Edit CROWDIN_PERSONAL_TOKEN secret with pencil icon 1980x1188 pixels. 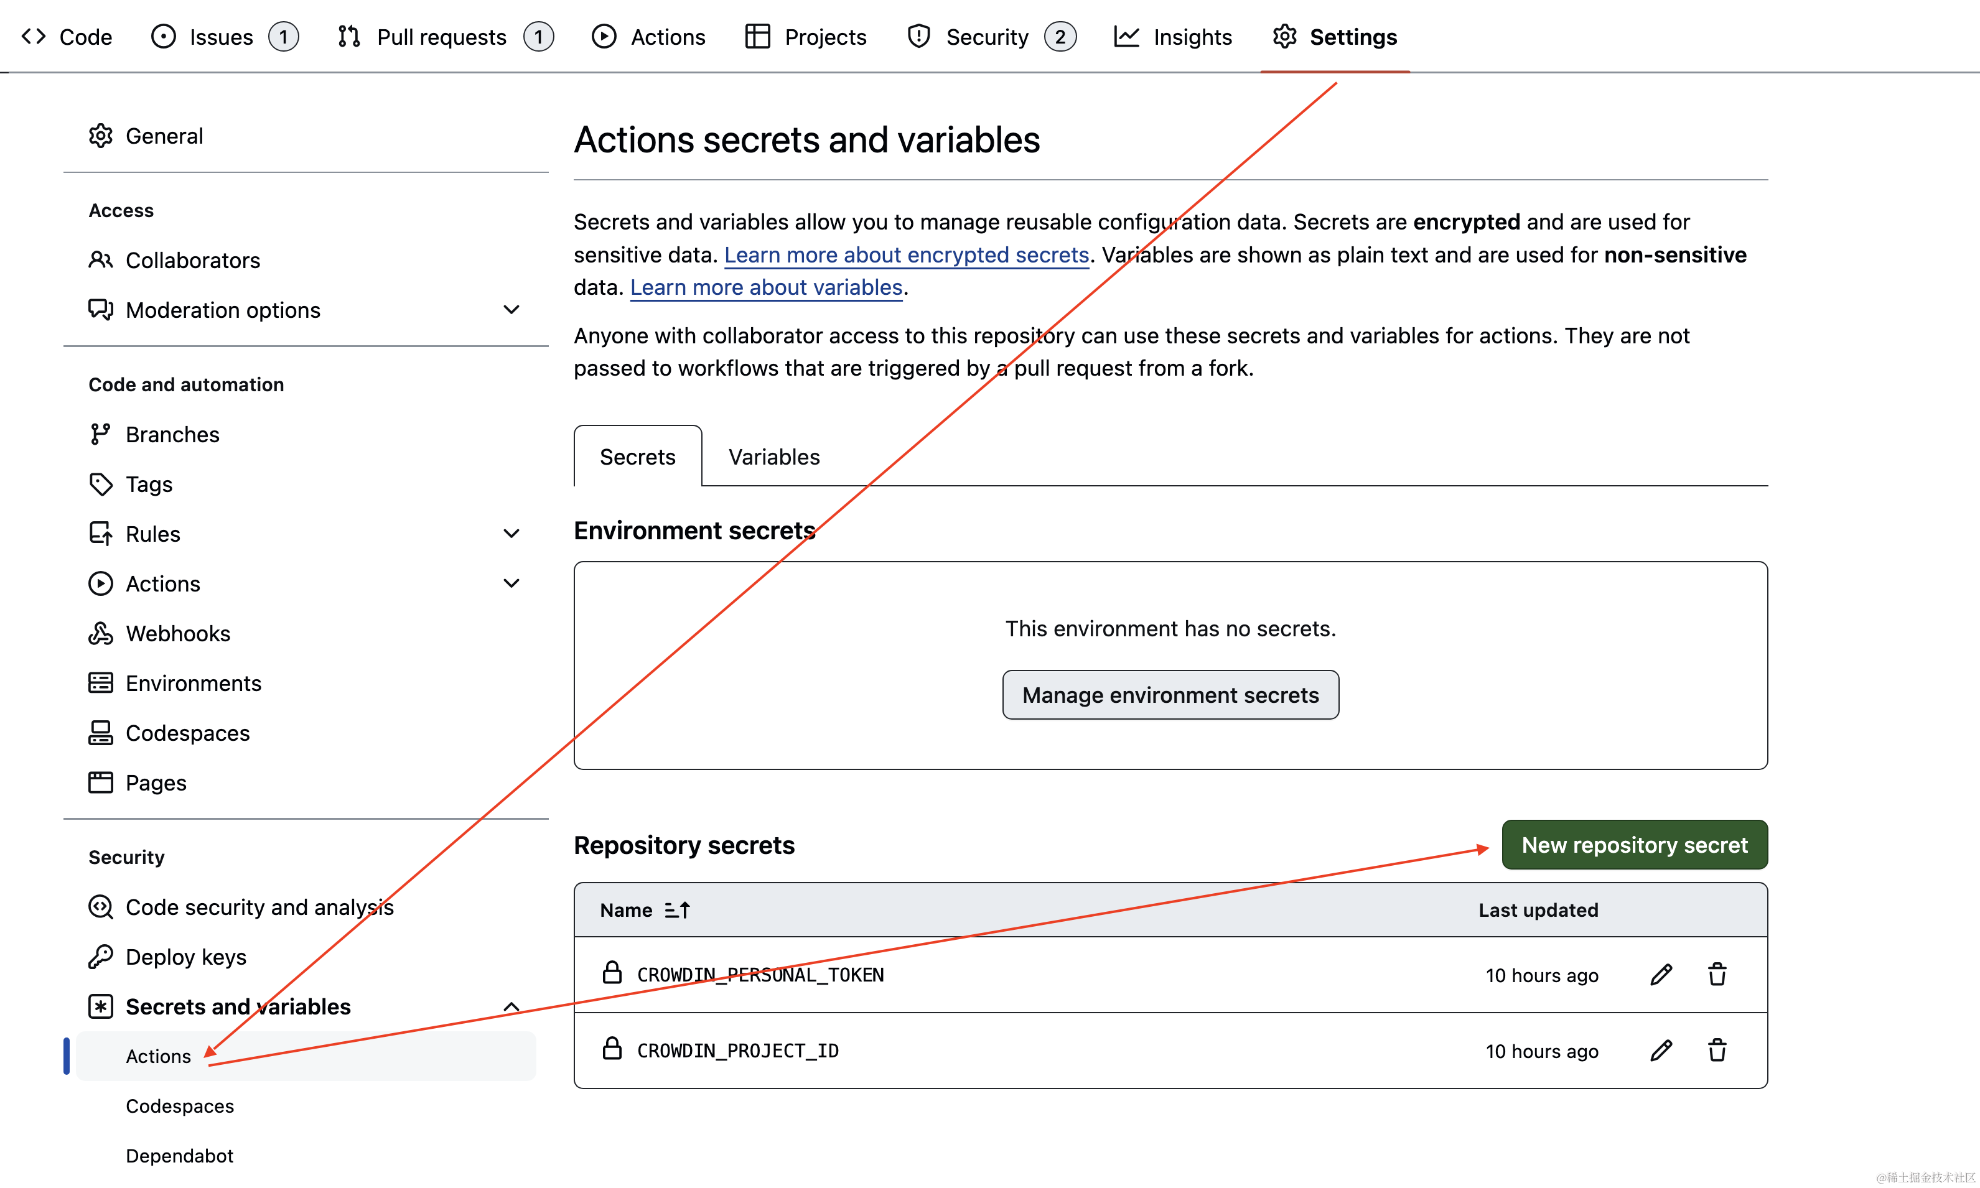pos(1661,974)
